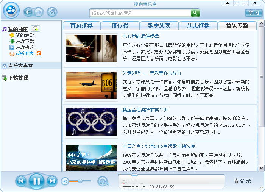Open 奥运会经典好歌挨个听 link

(x=145, y=110)
